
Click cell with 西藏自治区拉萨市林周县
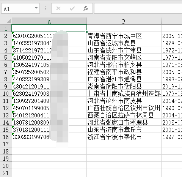point(124,115)
